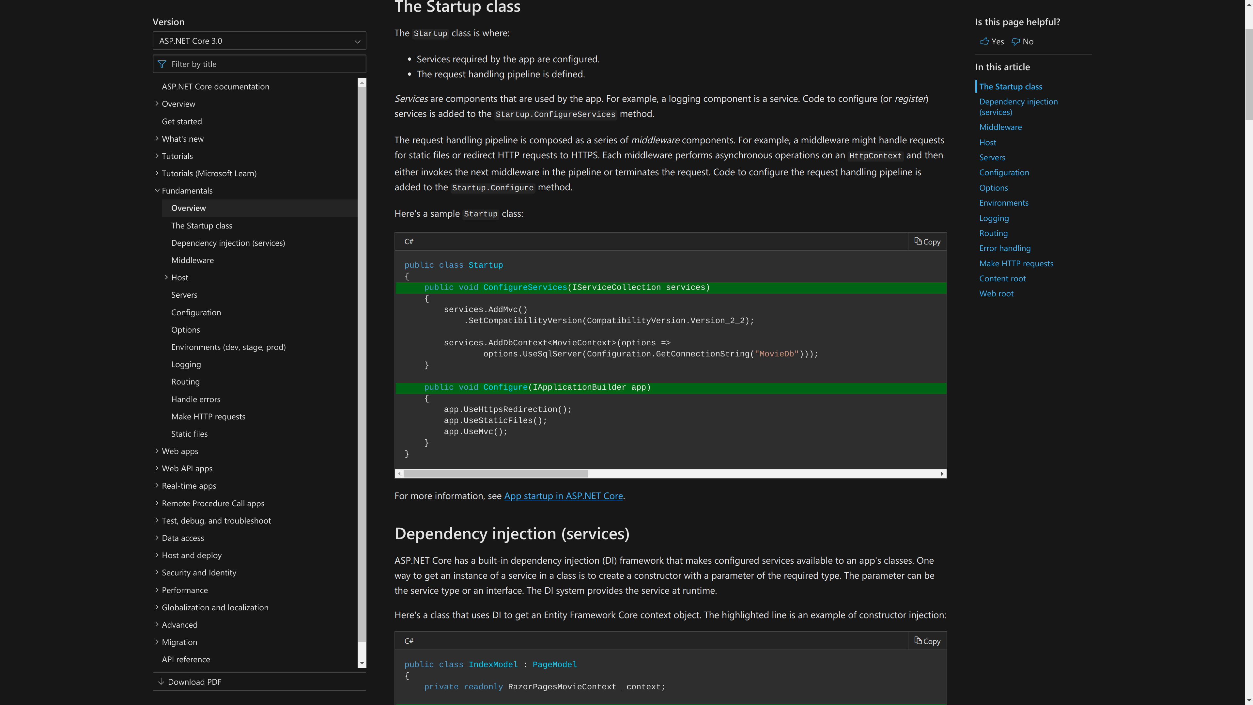Navigate to Middleware in the article outline
The image size is (1253, 705).
click(x=1000, y=127)
